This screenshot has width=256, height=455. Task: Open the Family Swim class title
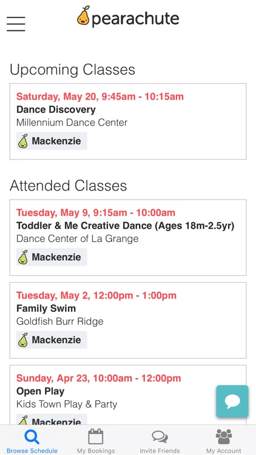coord(46,308)
